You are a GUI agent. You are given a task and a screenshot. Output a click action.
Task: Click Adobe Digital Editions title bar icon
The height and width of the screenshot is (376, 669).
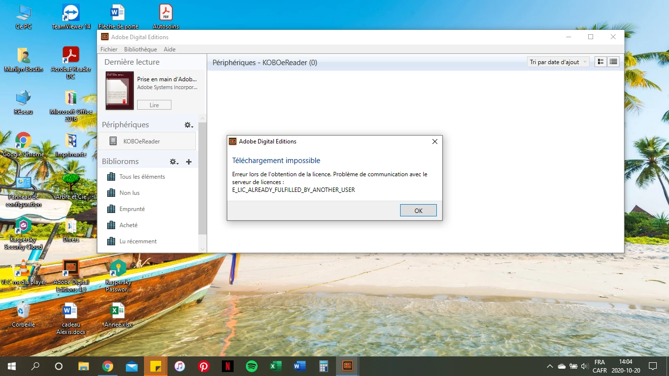tap(105, 37)
